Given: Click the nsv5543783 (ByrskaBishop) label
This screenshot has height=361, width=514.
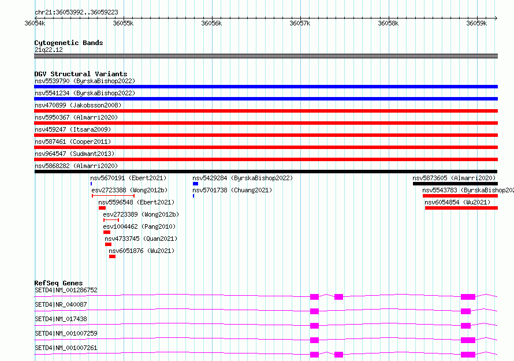Looking at the screenshot, I should click(x=468, y=190).
